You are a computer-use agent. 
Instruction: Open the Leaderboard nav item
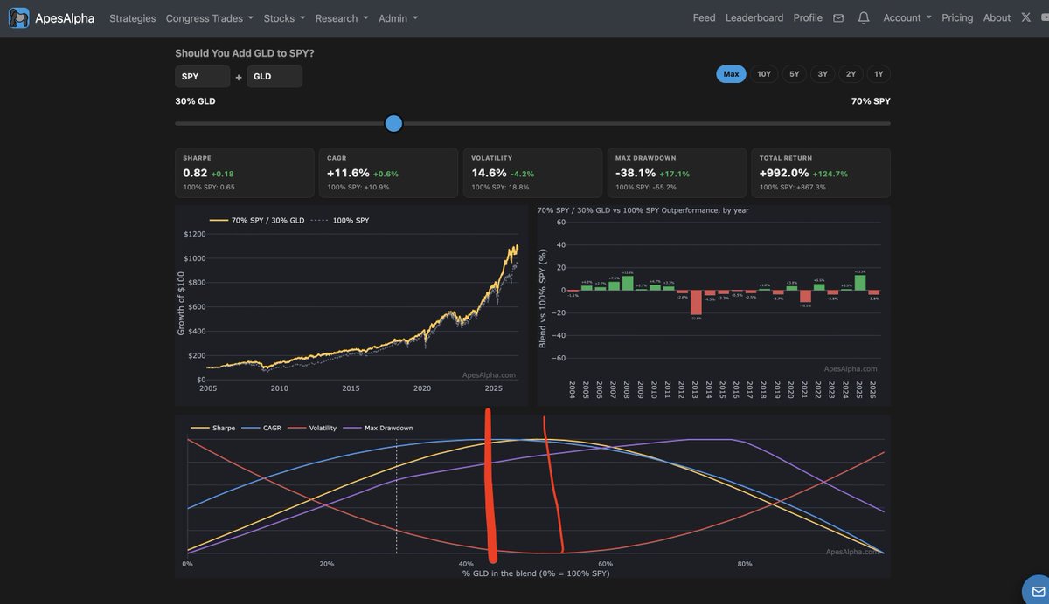pos(754,17)
